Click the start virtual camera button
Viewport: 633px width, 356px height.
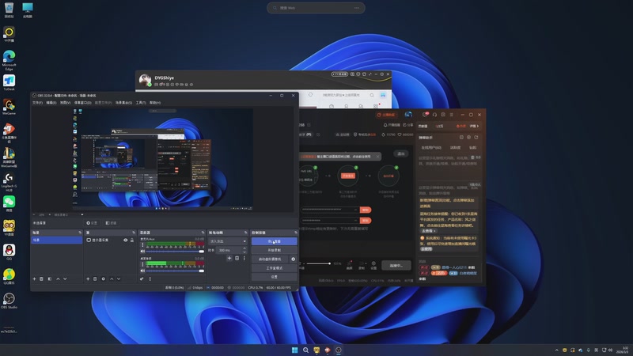pos(270,259)
